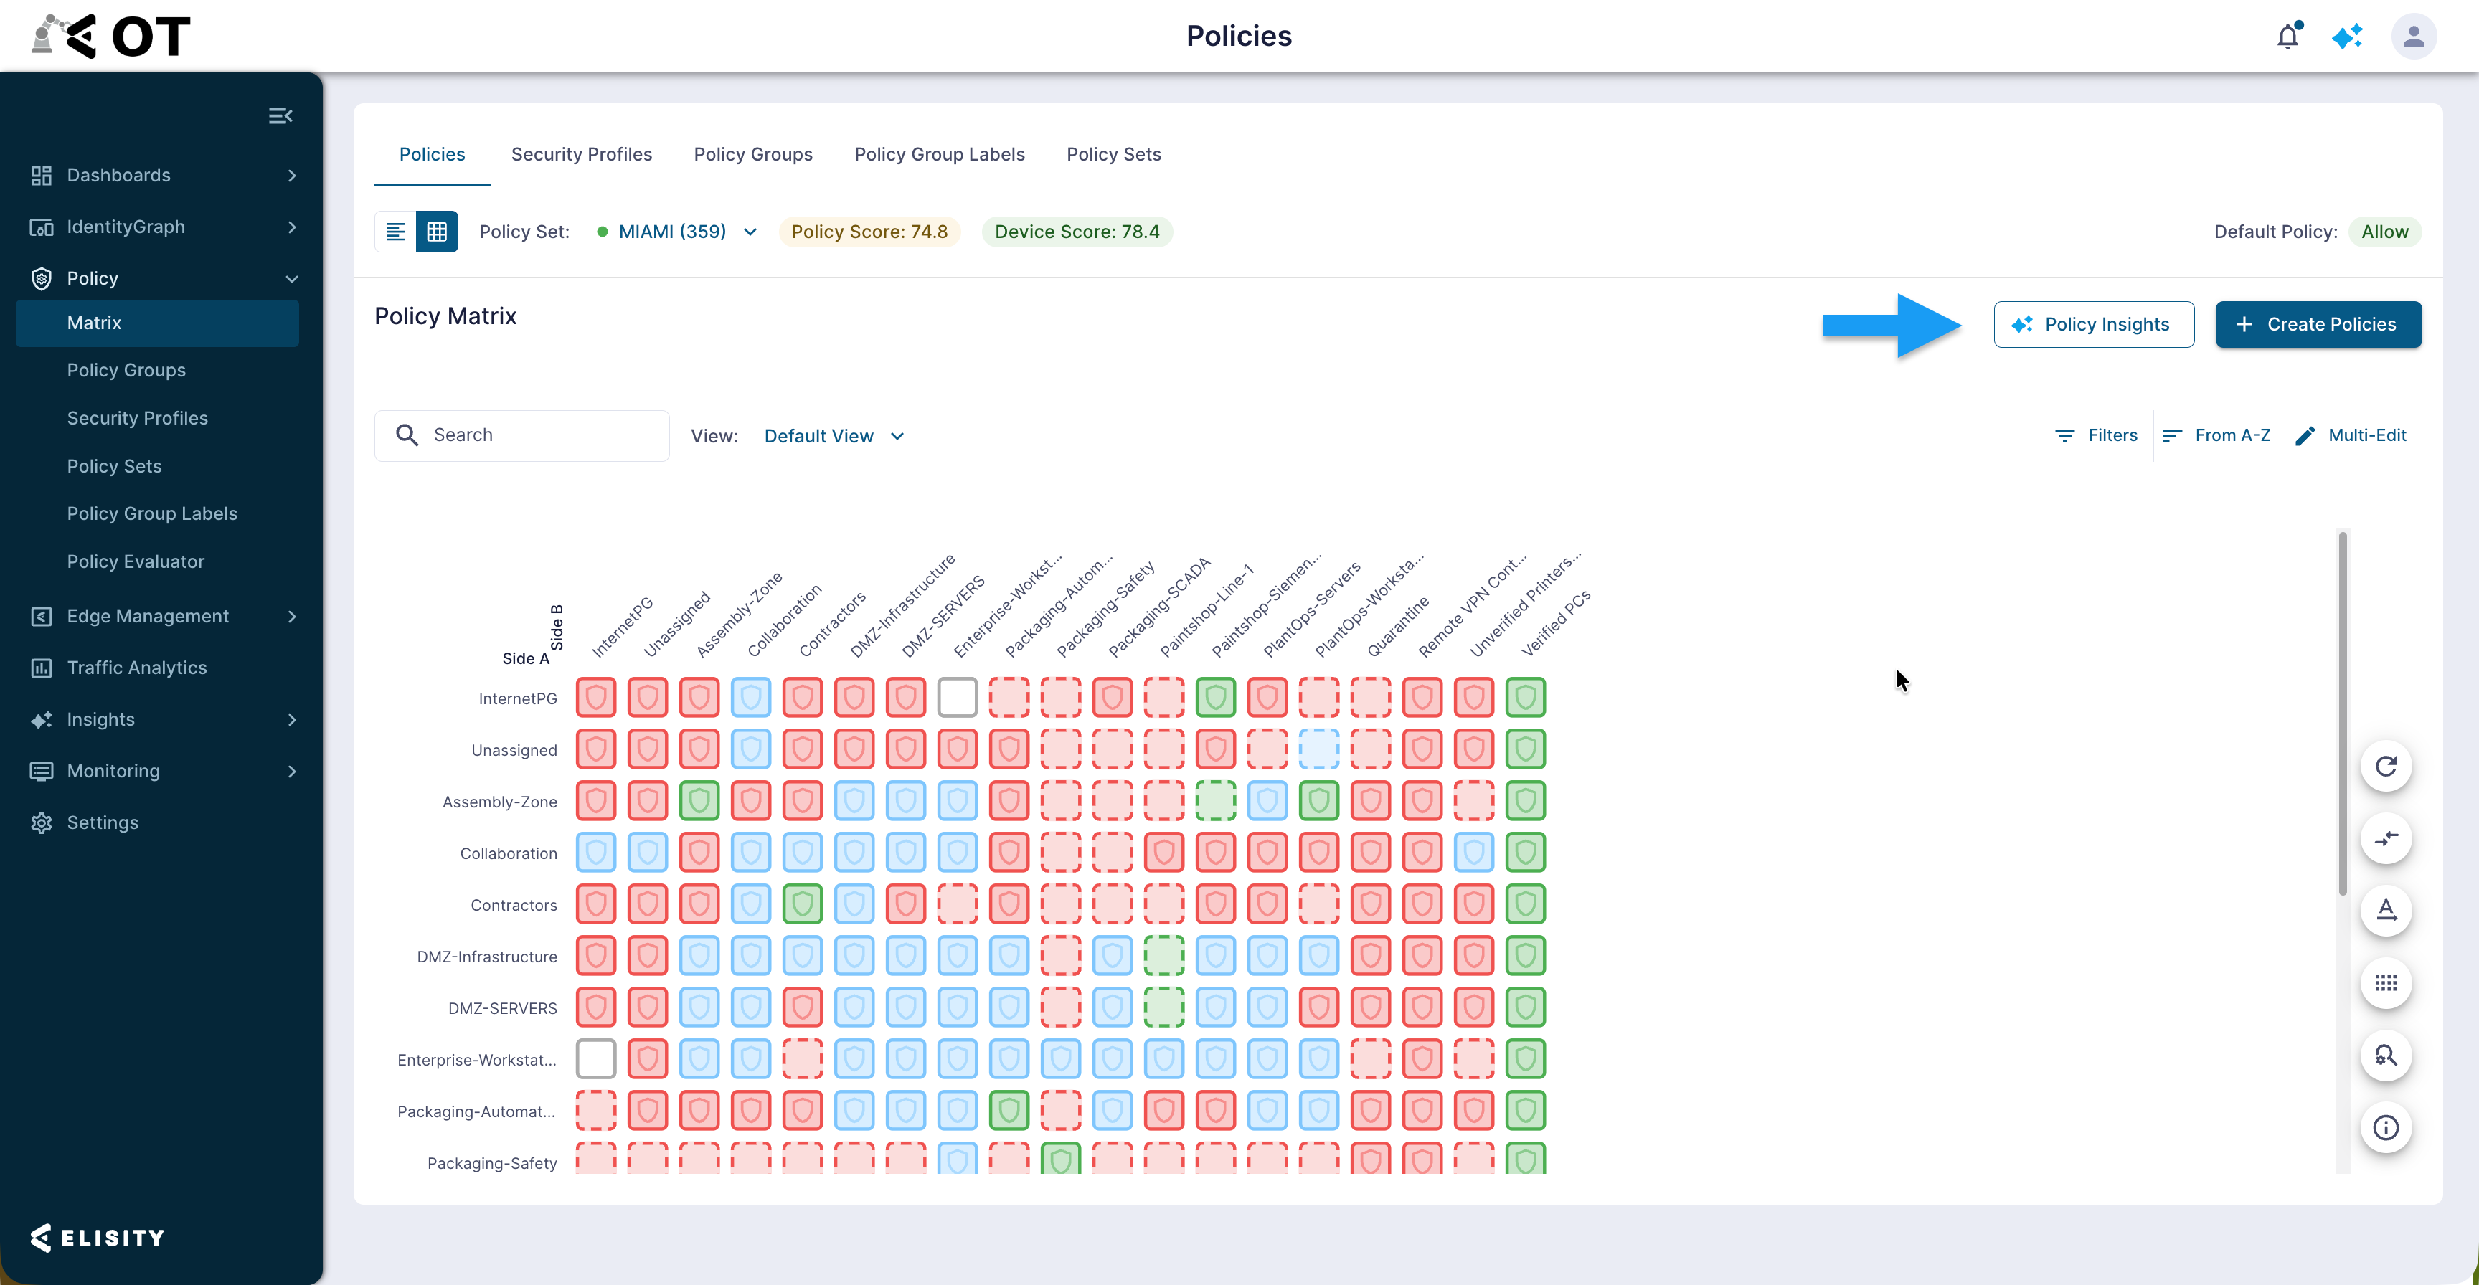Image resolution: width=2479 pixels, height=1285 pixels.
Task: Click the matrix Search input field
Action: click(x=521, y=436)
